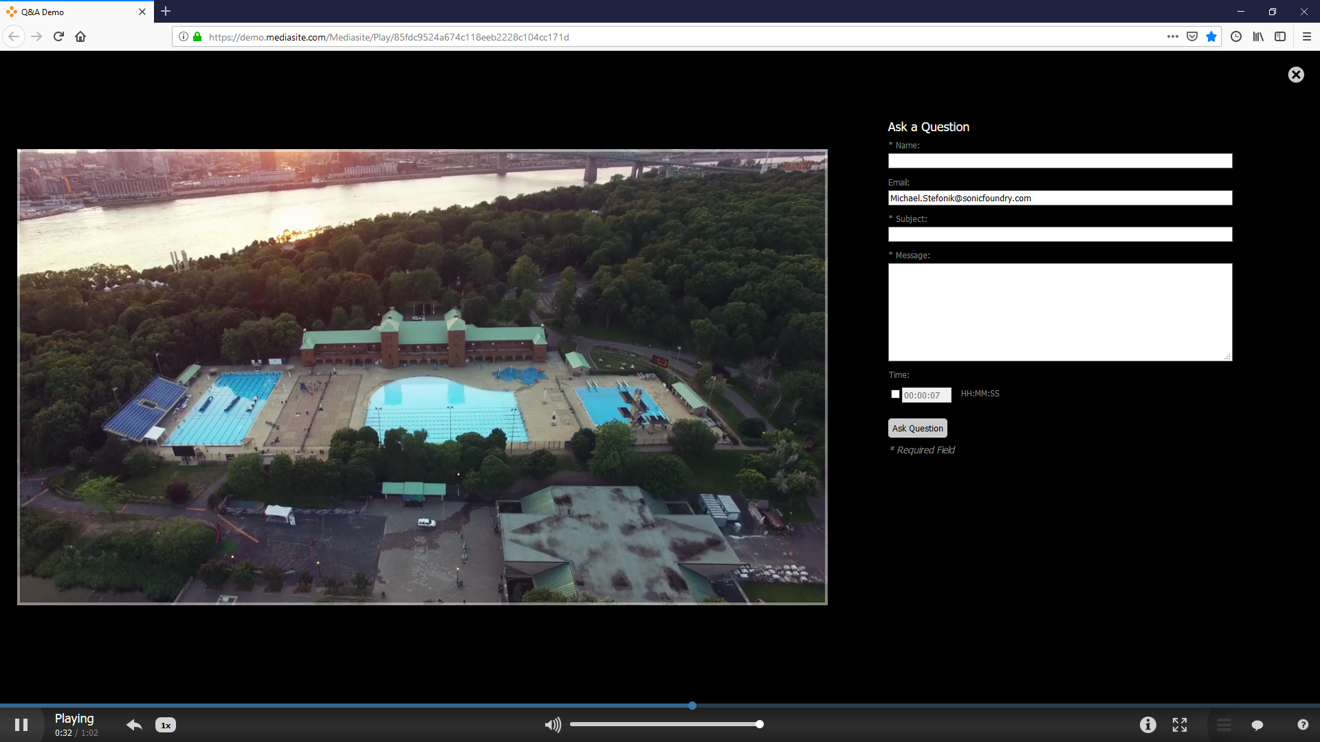
Task: Toggle browser sidebar view
Action: 1280,36
